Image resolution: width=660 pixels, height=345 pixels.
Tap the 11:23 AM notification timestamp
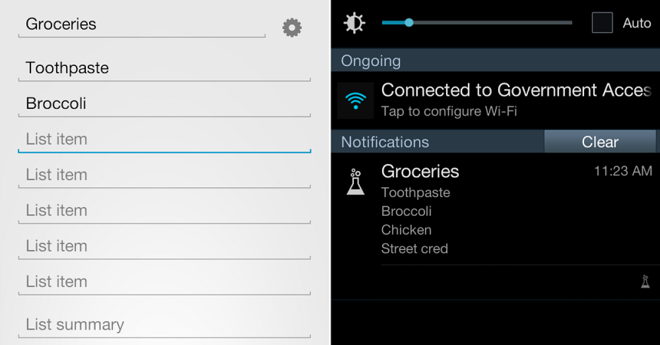pyautogui.click(x=623, y=171)
